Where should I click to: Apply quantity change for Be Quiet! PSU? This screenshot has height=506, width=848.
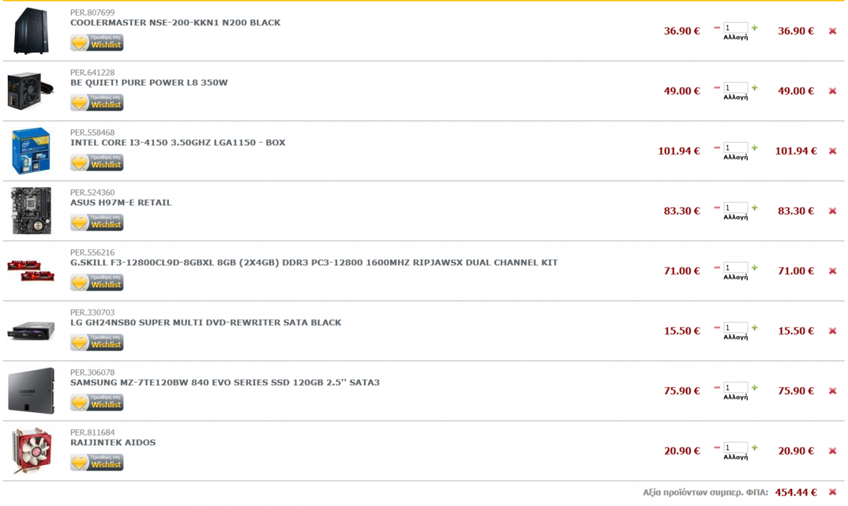click(x=735, y=97)
